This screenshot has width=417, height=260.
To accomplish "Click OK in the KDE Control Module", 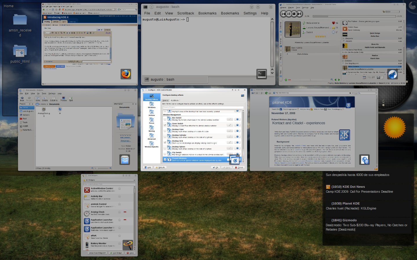I will tap(215, 167).
